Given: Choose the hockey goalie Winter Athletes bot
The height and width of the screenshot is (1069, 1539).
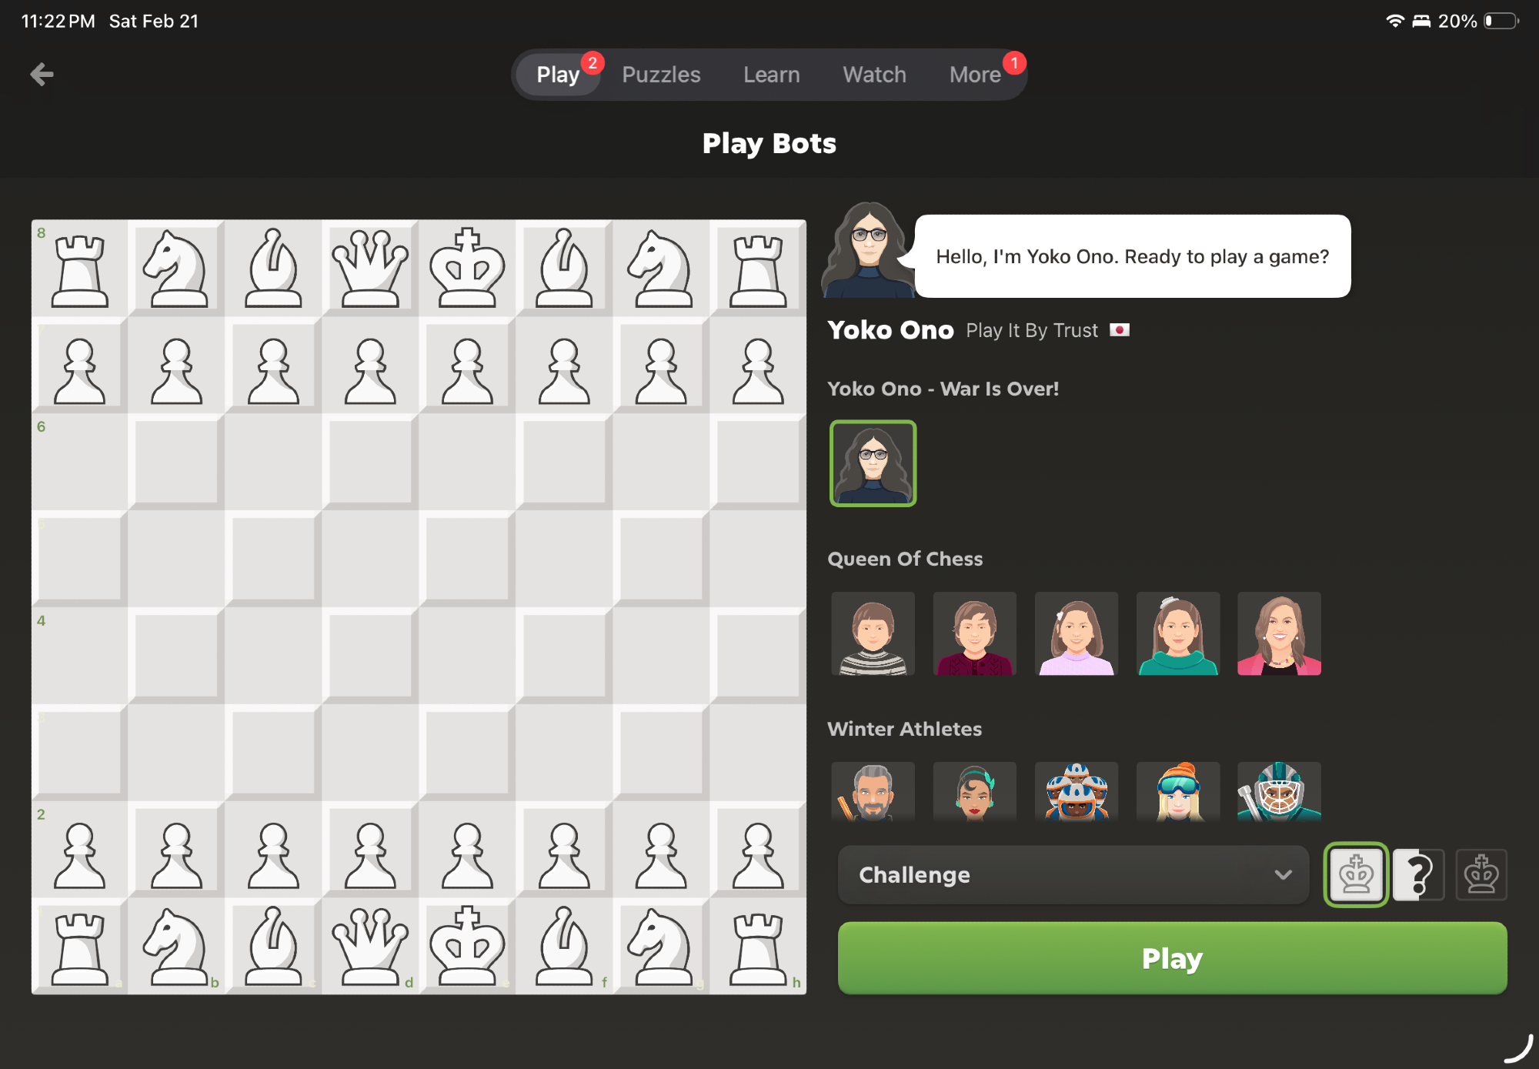Looking at the screenshot, I should 1279,792.
